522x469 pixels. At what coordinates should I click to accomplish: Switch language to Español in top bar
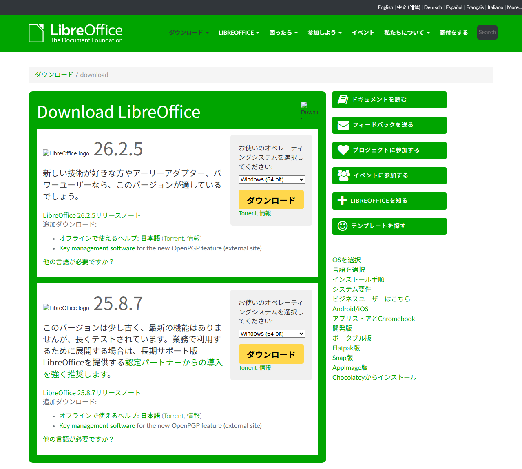tap(454, 7)
